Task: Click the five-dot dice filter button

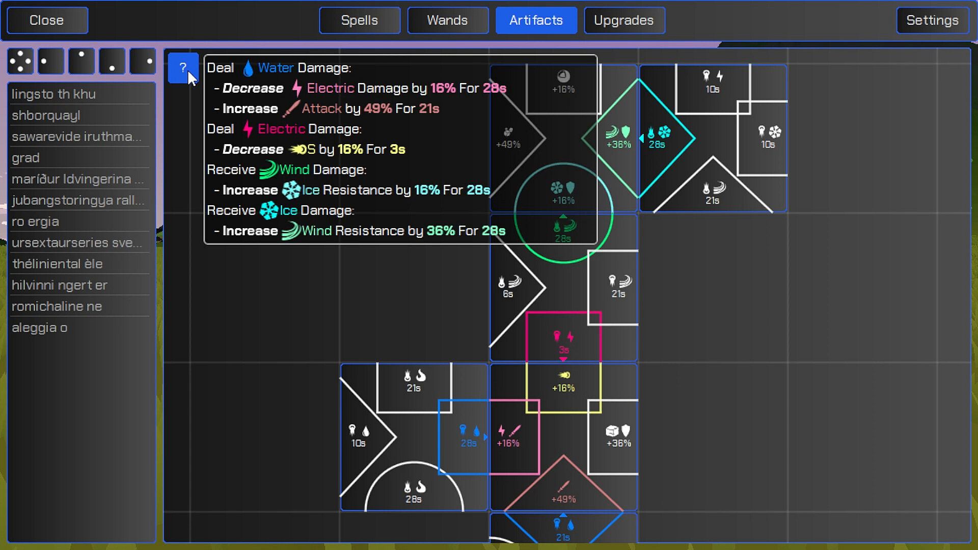Action: pos(20,61)
